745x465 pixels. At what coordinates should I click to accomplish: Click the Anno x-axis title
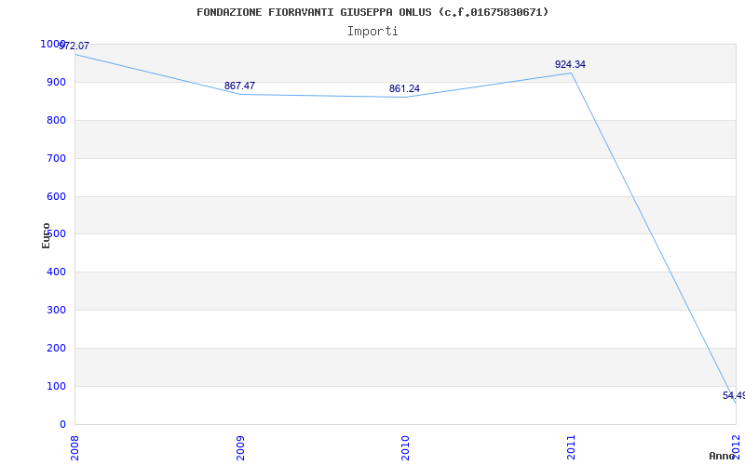click(723, 456)
